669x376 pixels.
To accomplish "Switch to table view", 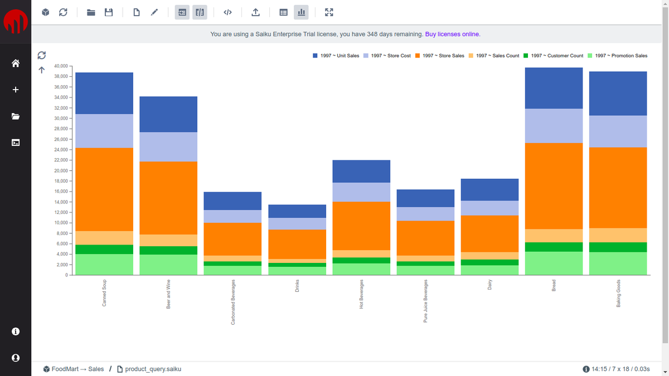I will pyautogui.click(x=283, y=12).
